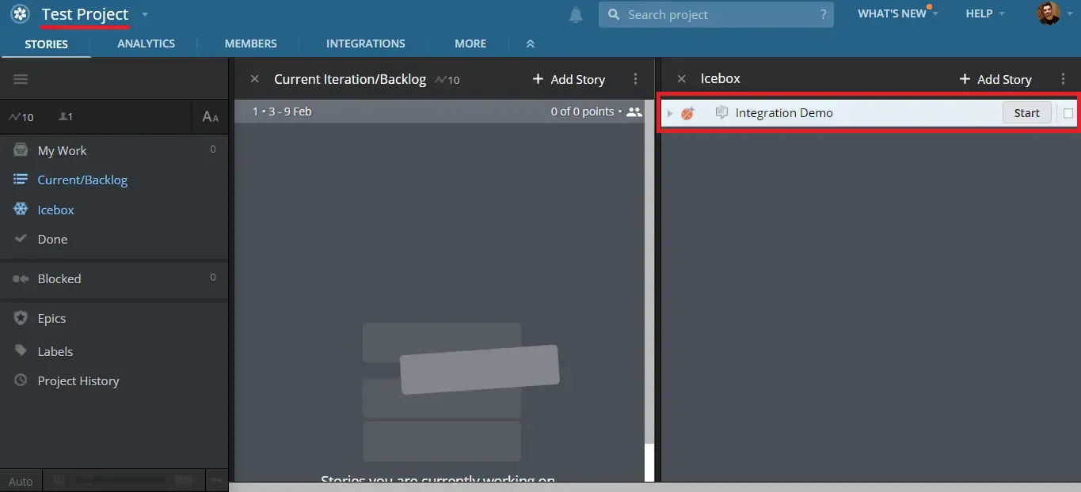The image size is (1081, 492).
Task: Switch to the ANALYTICS tab
Action: [145, 44]
